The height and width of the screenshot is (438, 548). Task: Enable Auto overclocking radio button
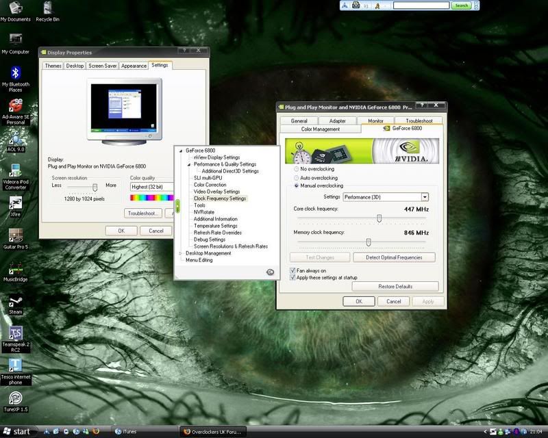[297, 177]
